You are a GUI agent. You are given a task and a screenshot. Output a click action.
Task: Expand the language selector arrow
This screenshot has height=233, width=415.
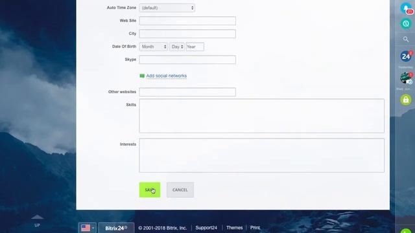click(x=93, y=228)
